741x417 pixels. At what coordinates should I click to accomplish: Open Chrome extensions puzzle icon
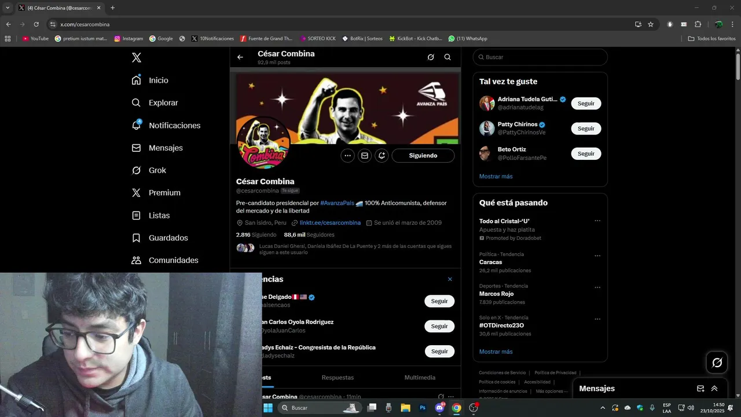point(698,24)
